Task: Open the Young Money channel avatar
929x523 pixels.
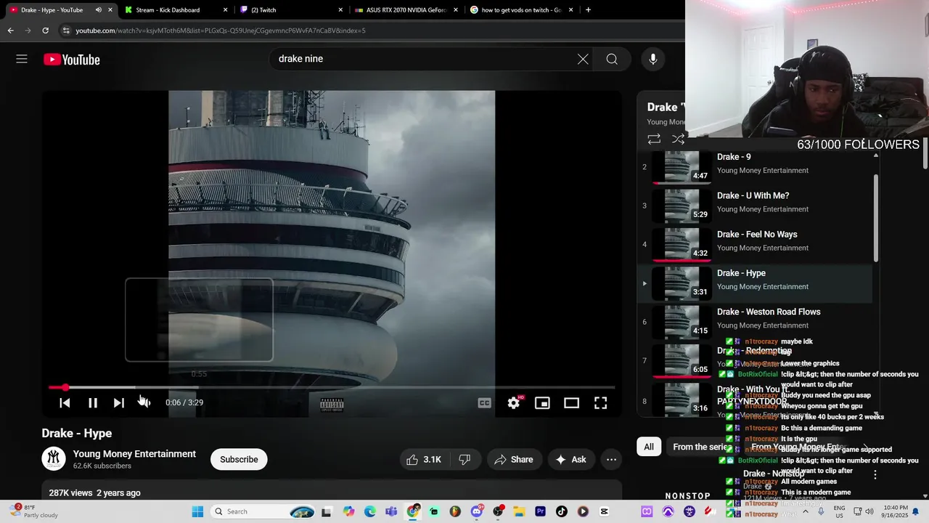Action: tap(54, 459)
